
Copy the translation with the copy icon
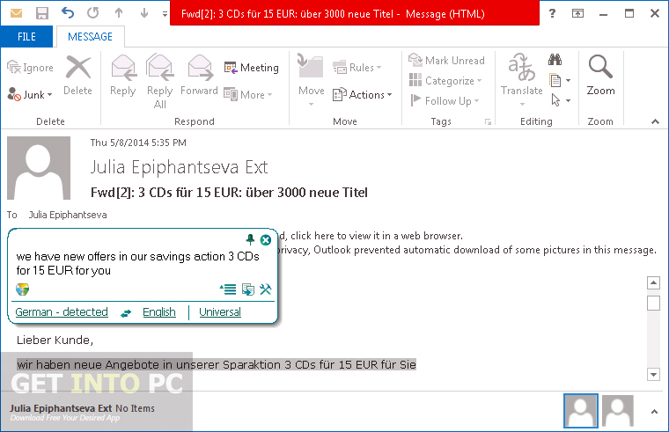(248, 289)
